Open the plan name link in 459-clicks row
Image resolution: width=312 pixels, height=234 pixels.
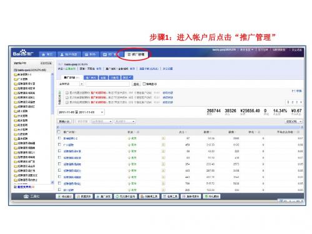(x=69, y=145)
